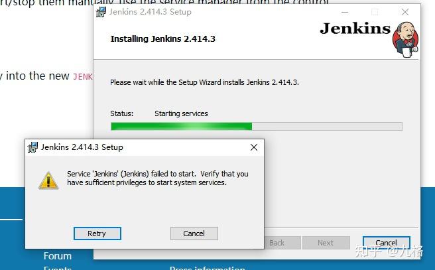This screenshot has height=270, width=435.
Task: Close the service error dialog with X
Action: click(x=254, y=147)
